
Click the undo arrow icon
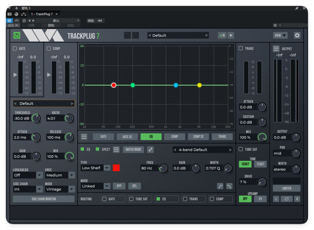pos(127,36)
